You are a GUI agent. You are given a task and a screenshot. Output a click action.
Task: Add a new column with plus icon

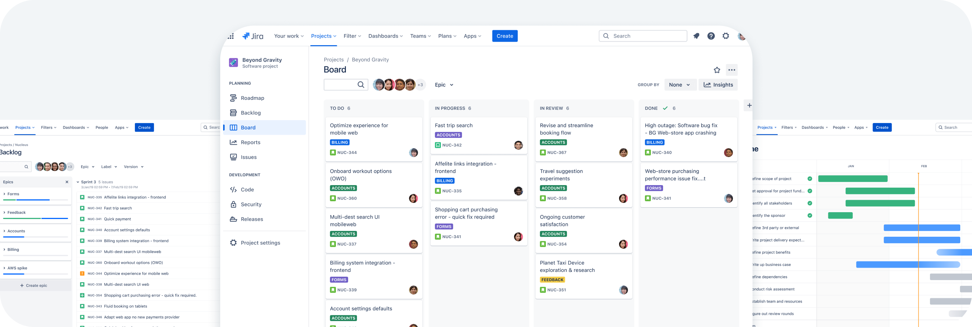tap(749, 105)
